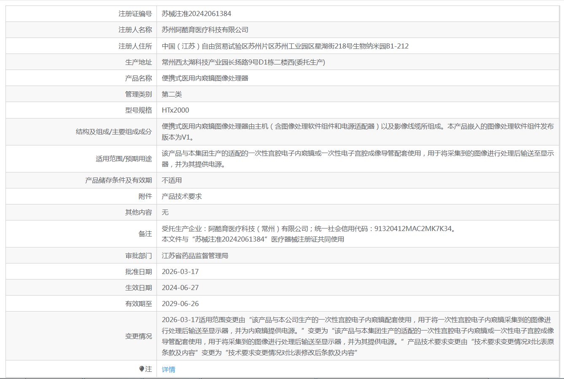Click the 附件 label

pos(145,196)
